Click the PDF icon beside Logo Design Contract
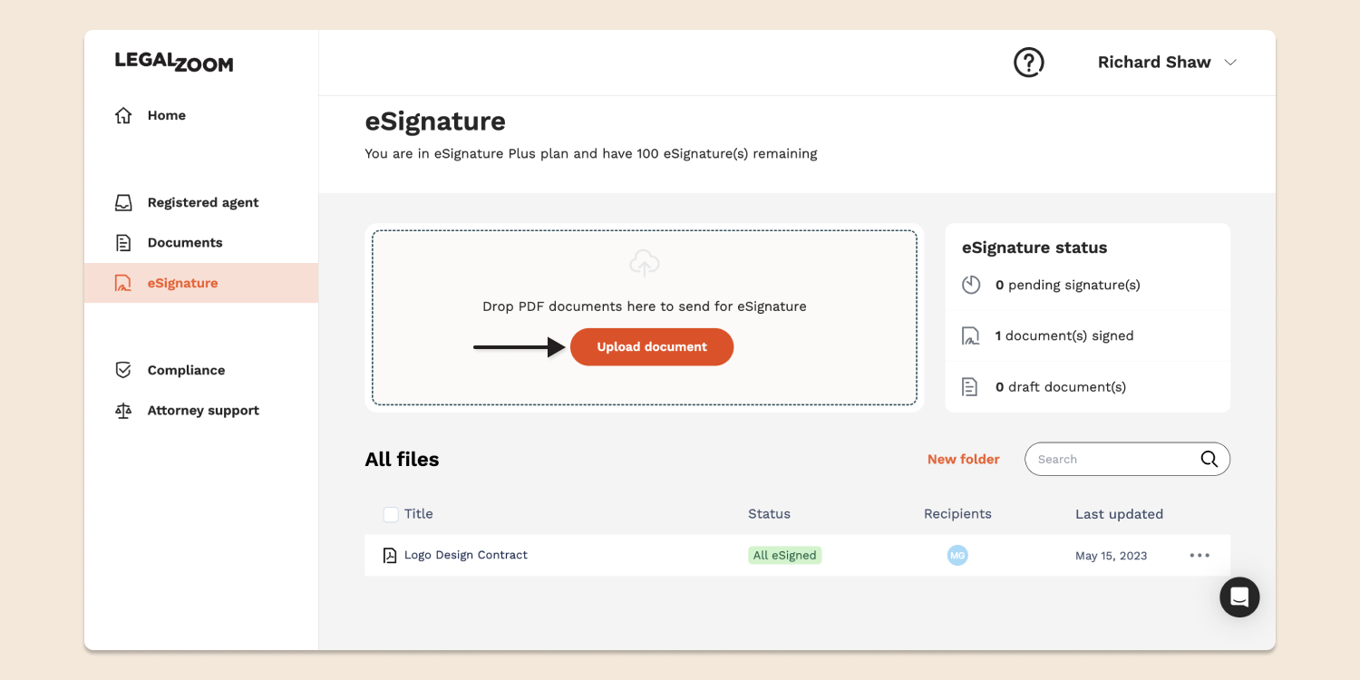The width and height of the screenshot is (1360, 680). [390, 555]
